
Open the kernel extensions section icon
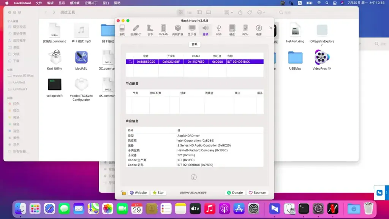pos(178,30)
